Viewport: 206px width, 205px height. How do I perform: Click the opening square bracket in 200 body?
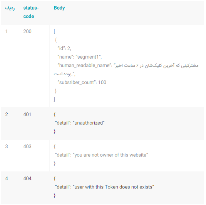pyautogui.click(x=54, y=32)
